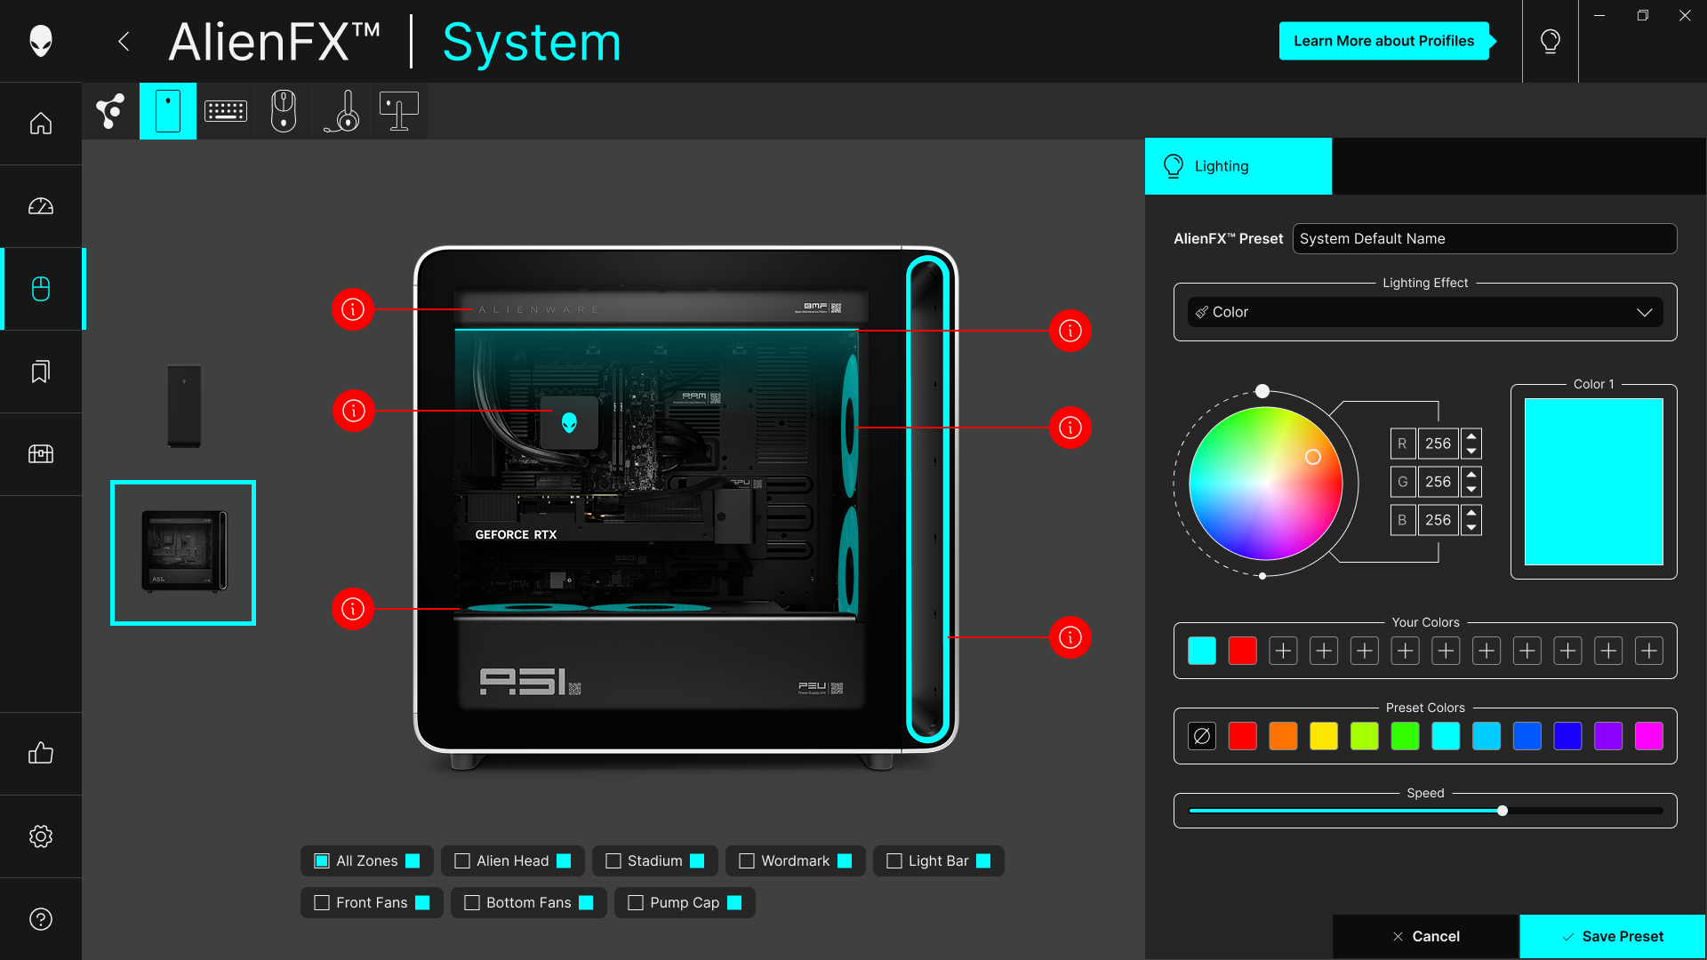Image resolution: width=1707 pixels, height=960 pixels.
Task: Choose the purple preset color
Action: [x=1608, y=736]
